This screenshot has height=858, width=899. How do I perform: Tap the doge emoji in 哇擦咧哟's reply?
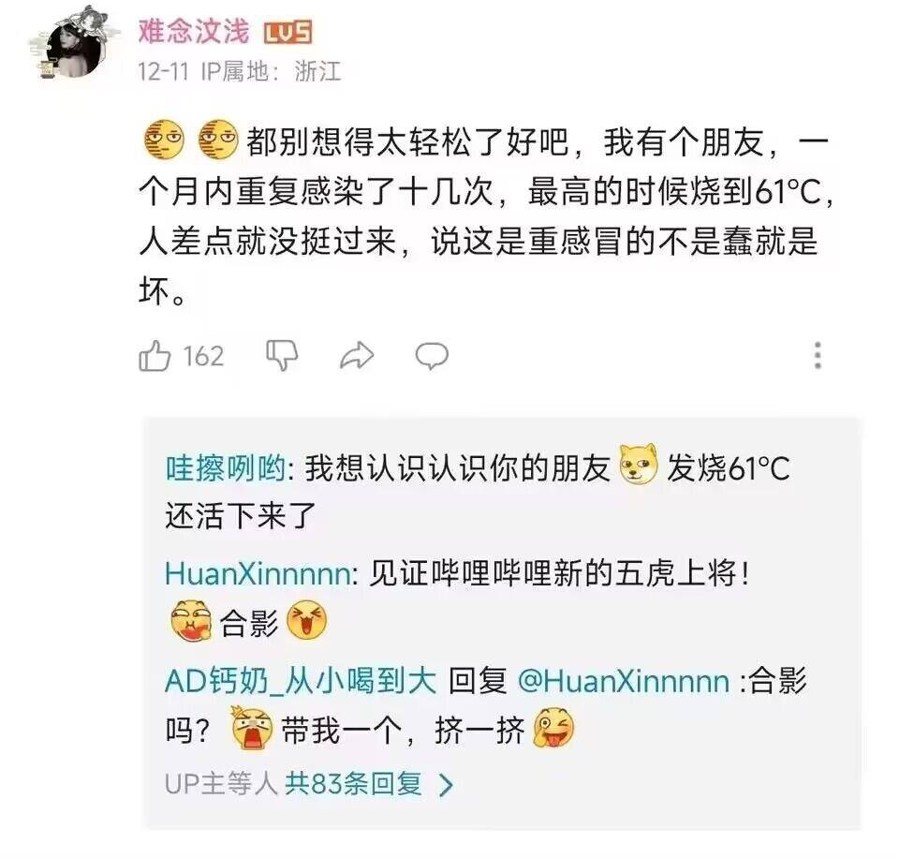(639, 464)
